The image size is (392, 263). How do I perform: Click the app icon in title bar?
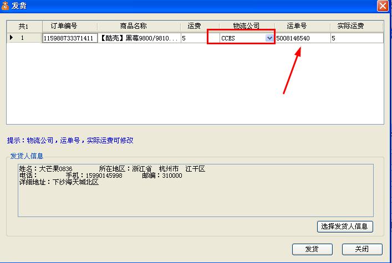click(x=5, y=6)
